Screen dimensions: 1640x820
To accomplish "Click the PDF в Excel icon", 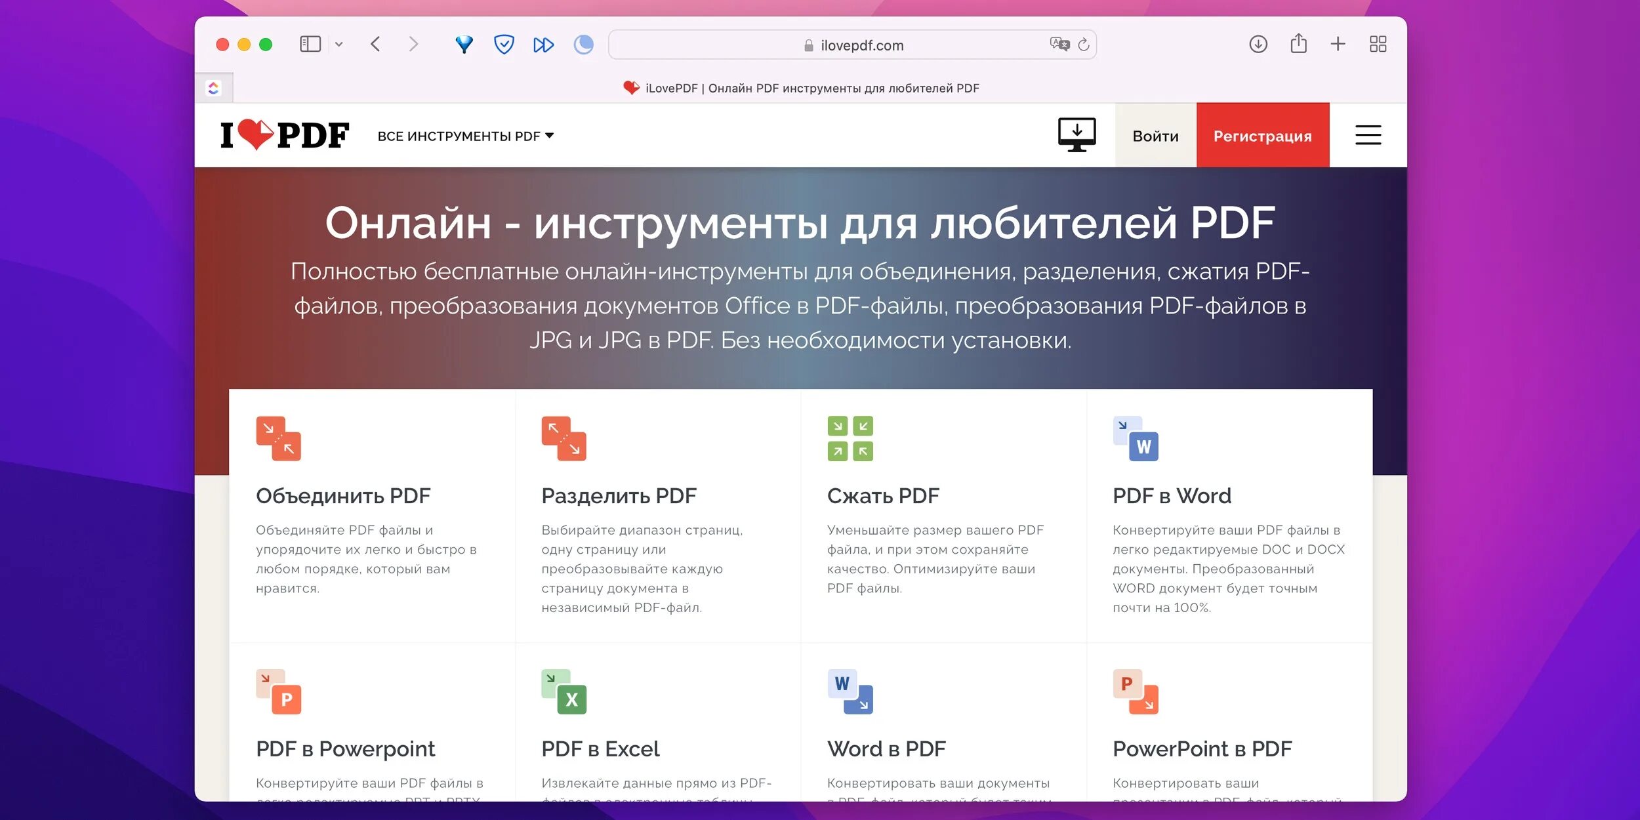I will [x=564, y=691].
